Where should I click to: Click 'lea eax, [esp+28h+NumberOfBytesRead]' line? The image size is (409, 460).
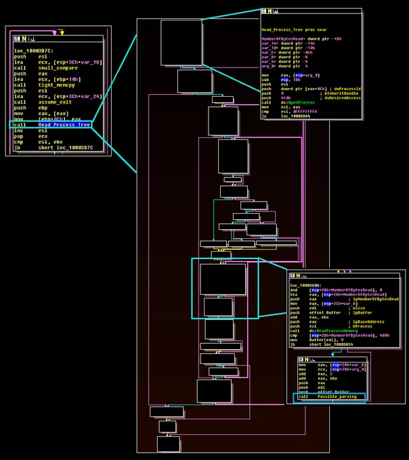tap(339, 294)
